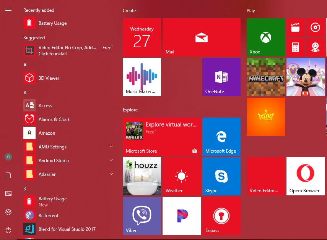
Task: Expand the Android Studio folder chevron
Action: pyautogui.click(x=111, y=160)
